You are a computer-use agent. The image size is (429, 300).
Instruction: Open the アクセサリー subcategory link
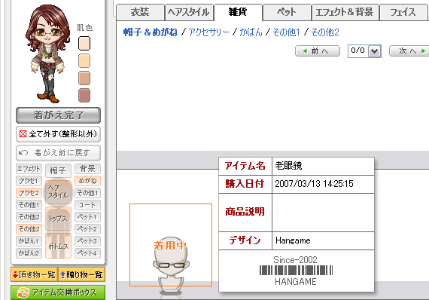coord(208,32)
